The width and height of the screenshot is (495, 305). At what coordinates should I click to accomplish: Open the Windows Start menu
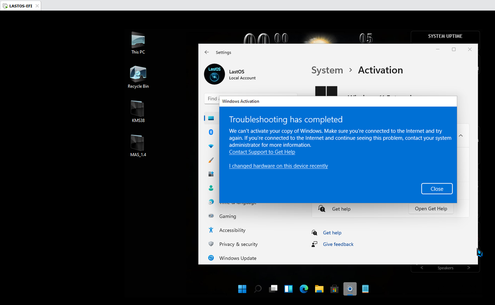click(x=242, y=289)
